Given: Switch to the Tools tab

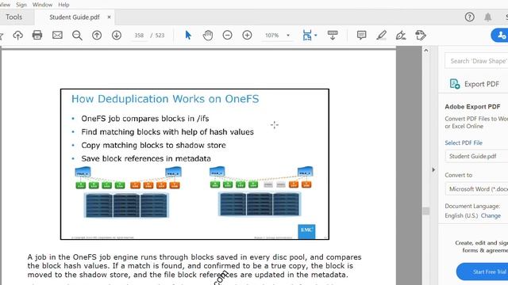Looking at the screenshot, I should click(14, 17).
